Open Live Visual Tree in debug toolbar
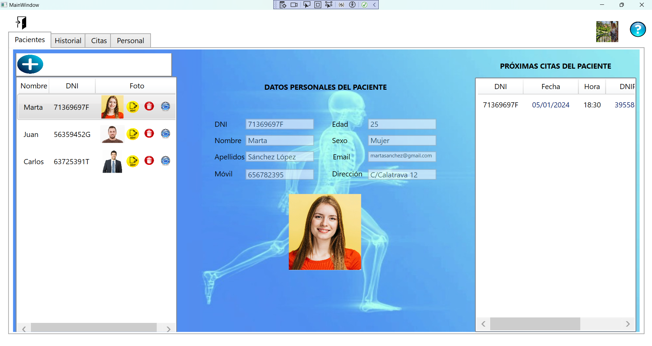The height and width of the screenshot is (346, 652). 283,5
